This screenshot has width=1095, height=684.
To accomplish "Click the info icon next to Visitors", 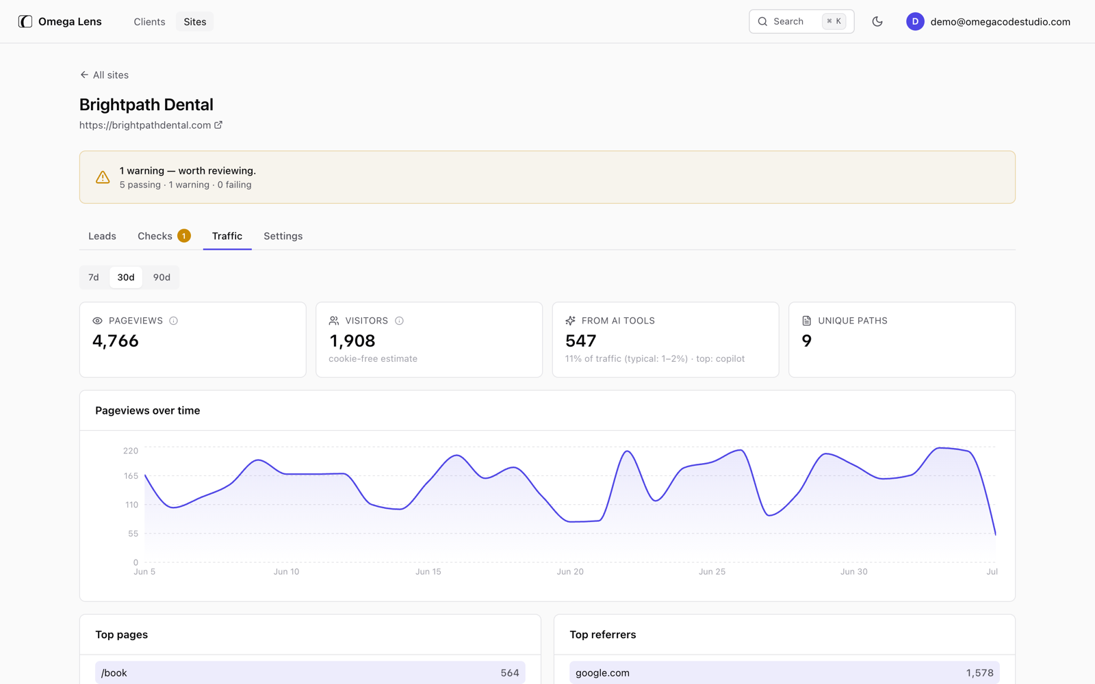I will tap(400, 320).
